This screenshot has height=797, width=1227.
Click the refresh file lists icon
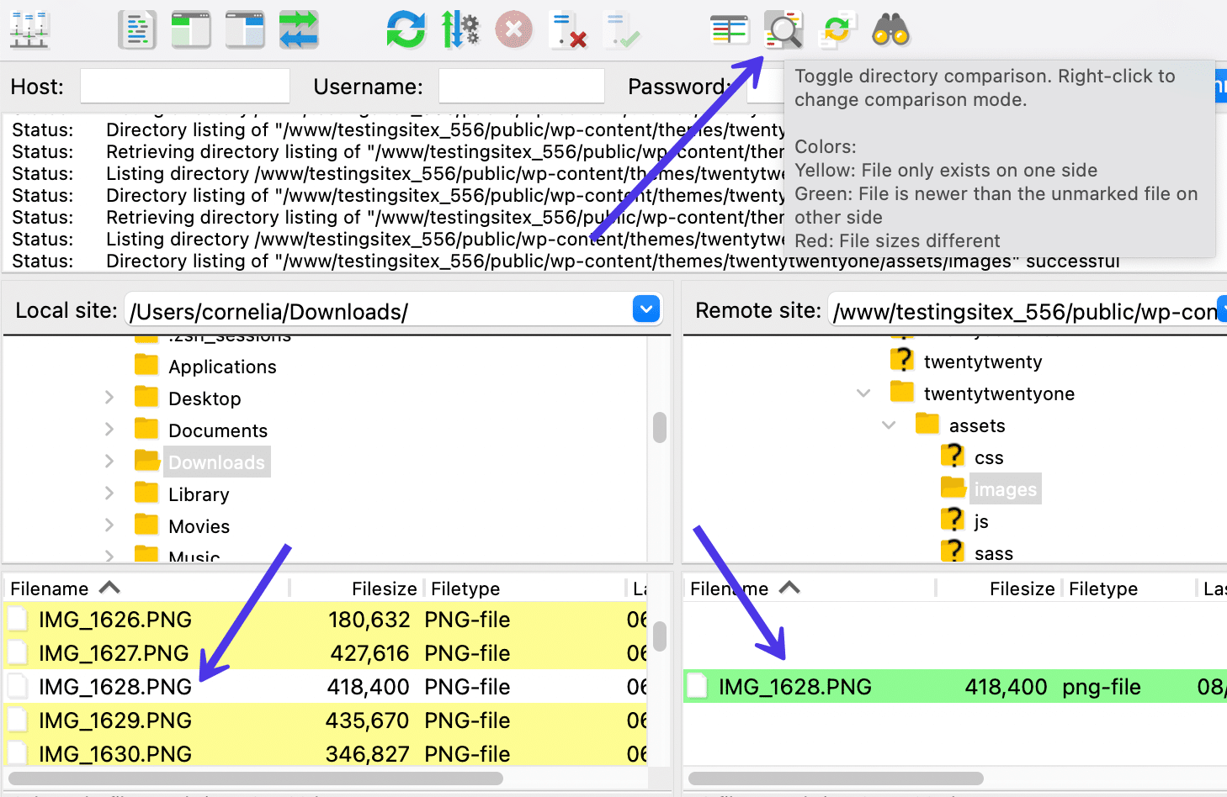pos(406,30)
